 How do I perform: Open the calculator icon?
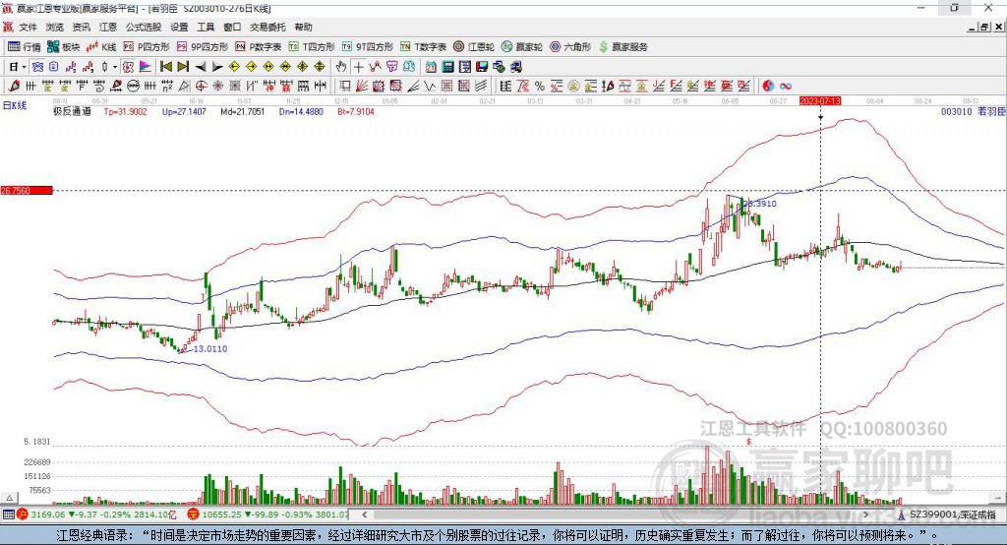click(448, 67)
